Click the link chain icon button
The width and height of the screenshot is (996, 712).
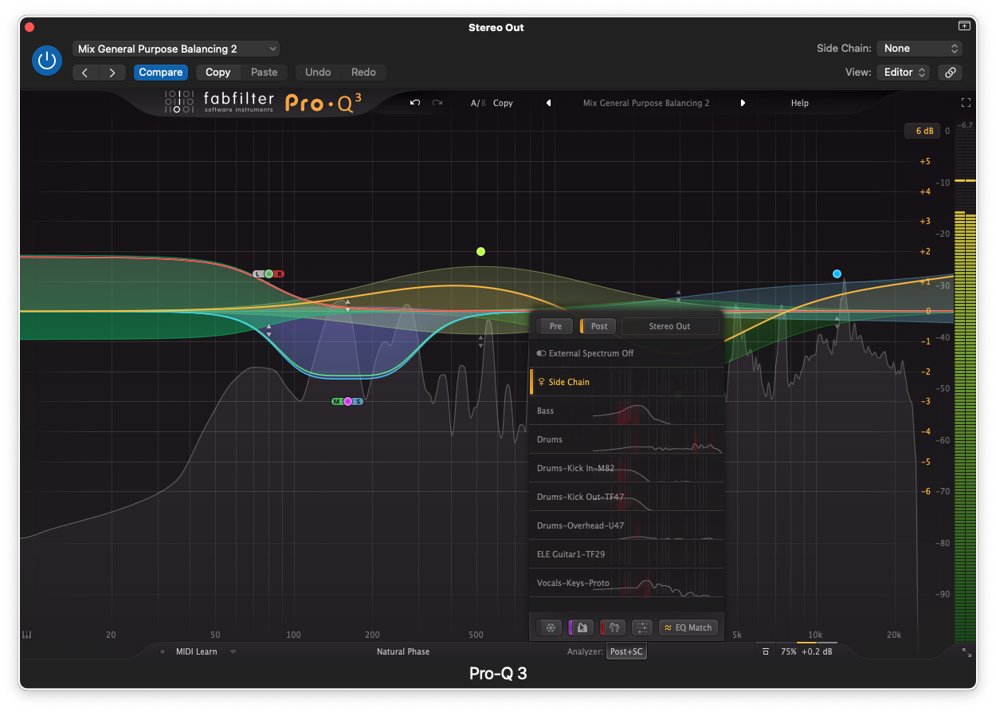click(x=950, y=72)
